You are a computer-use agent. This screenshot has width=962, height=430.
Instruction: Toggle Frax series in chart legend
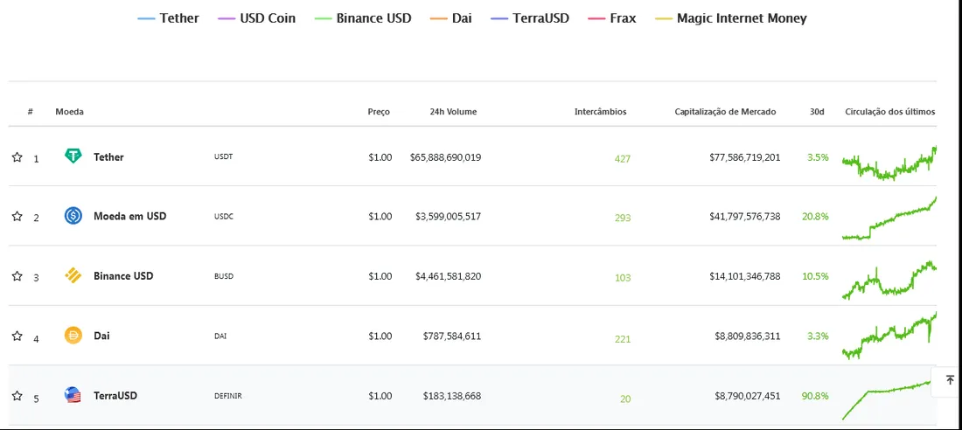point(611,18)
